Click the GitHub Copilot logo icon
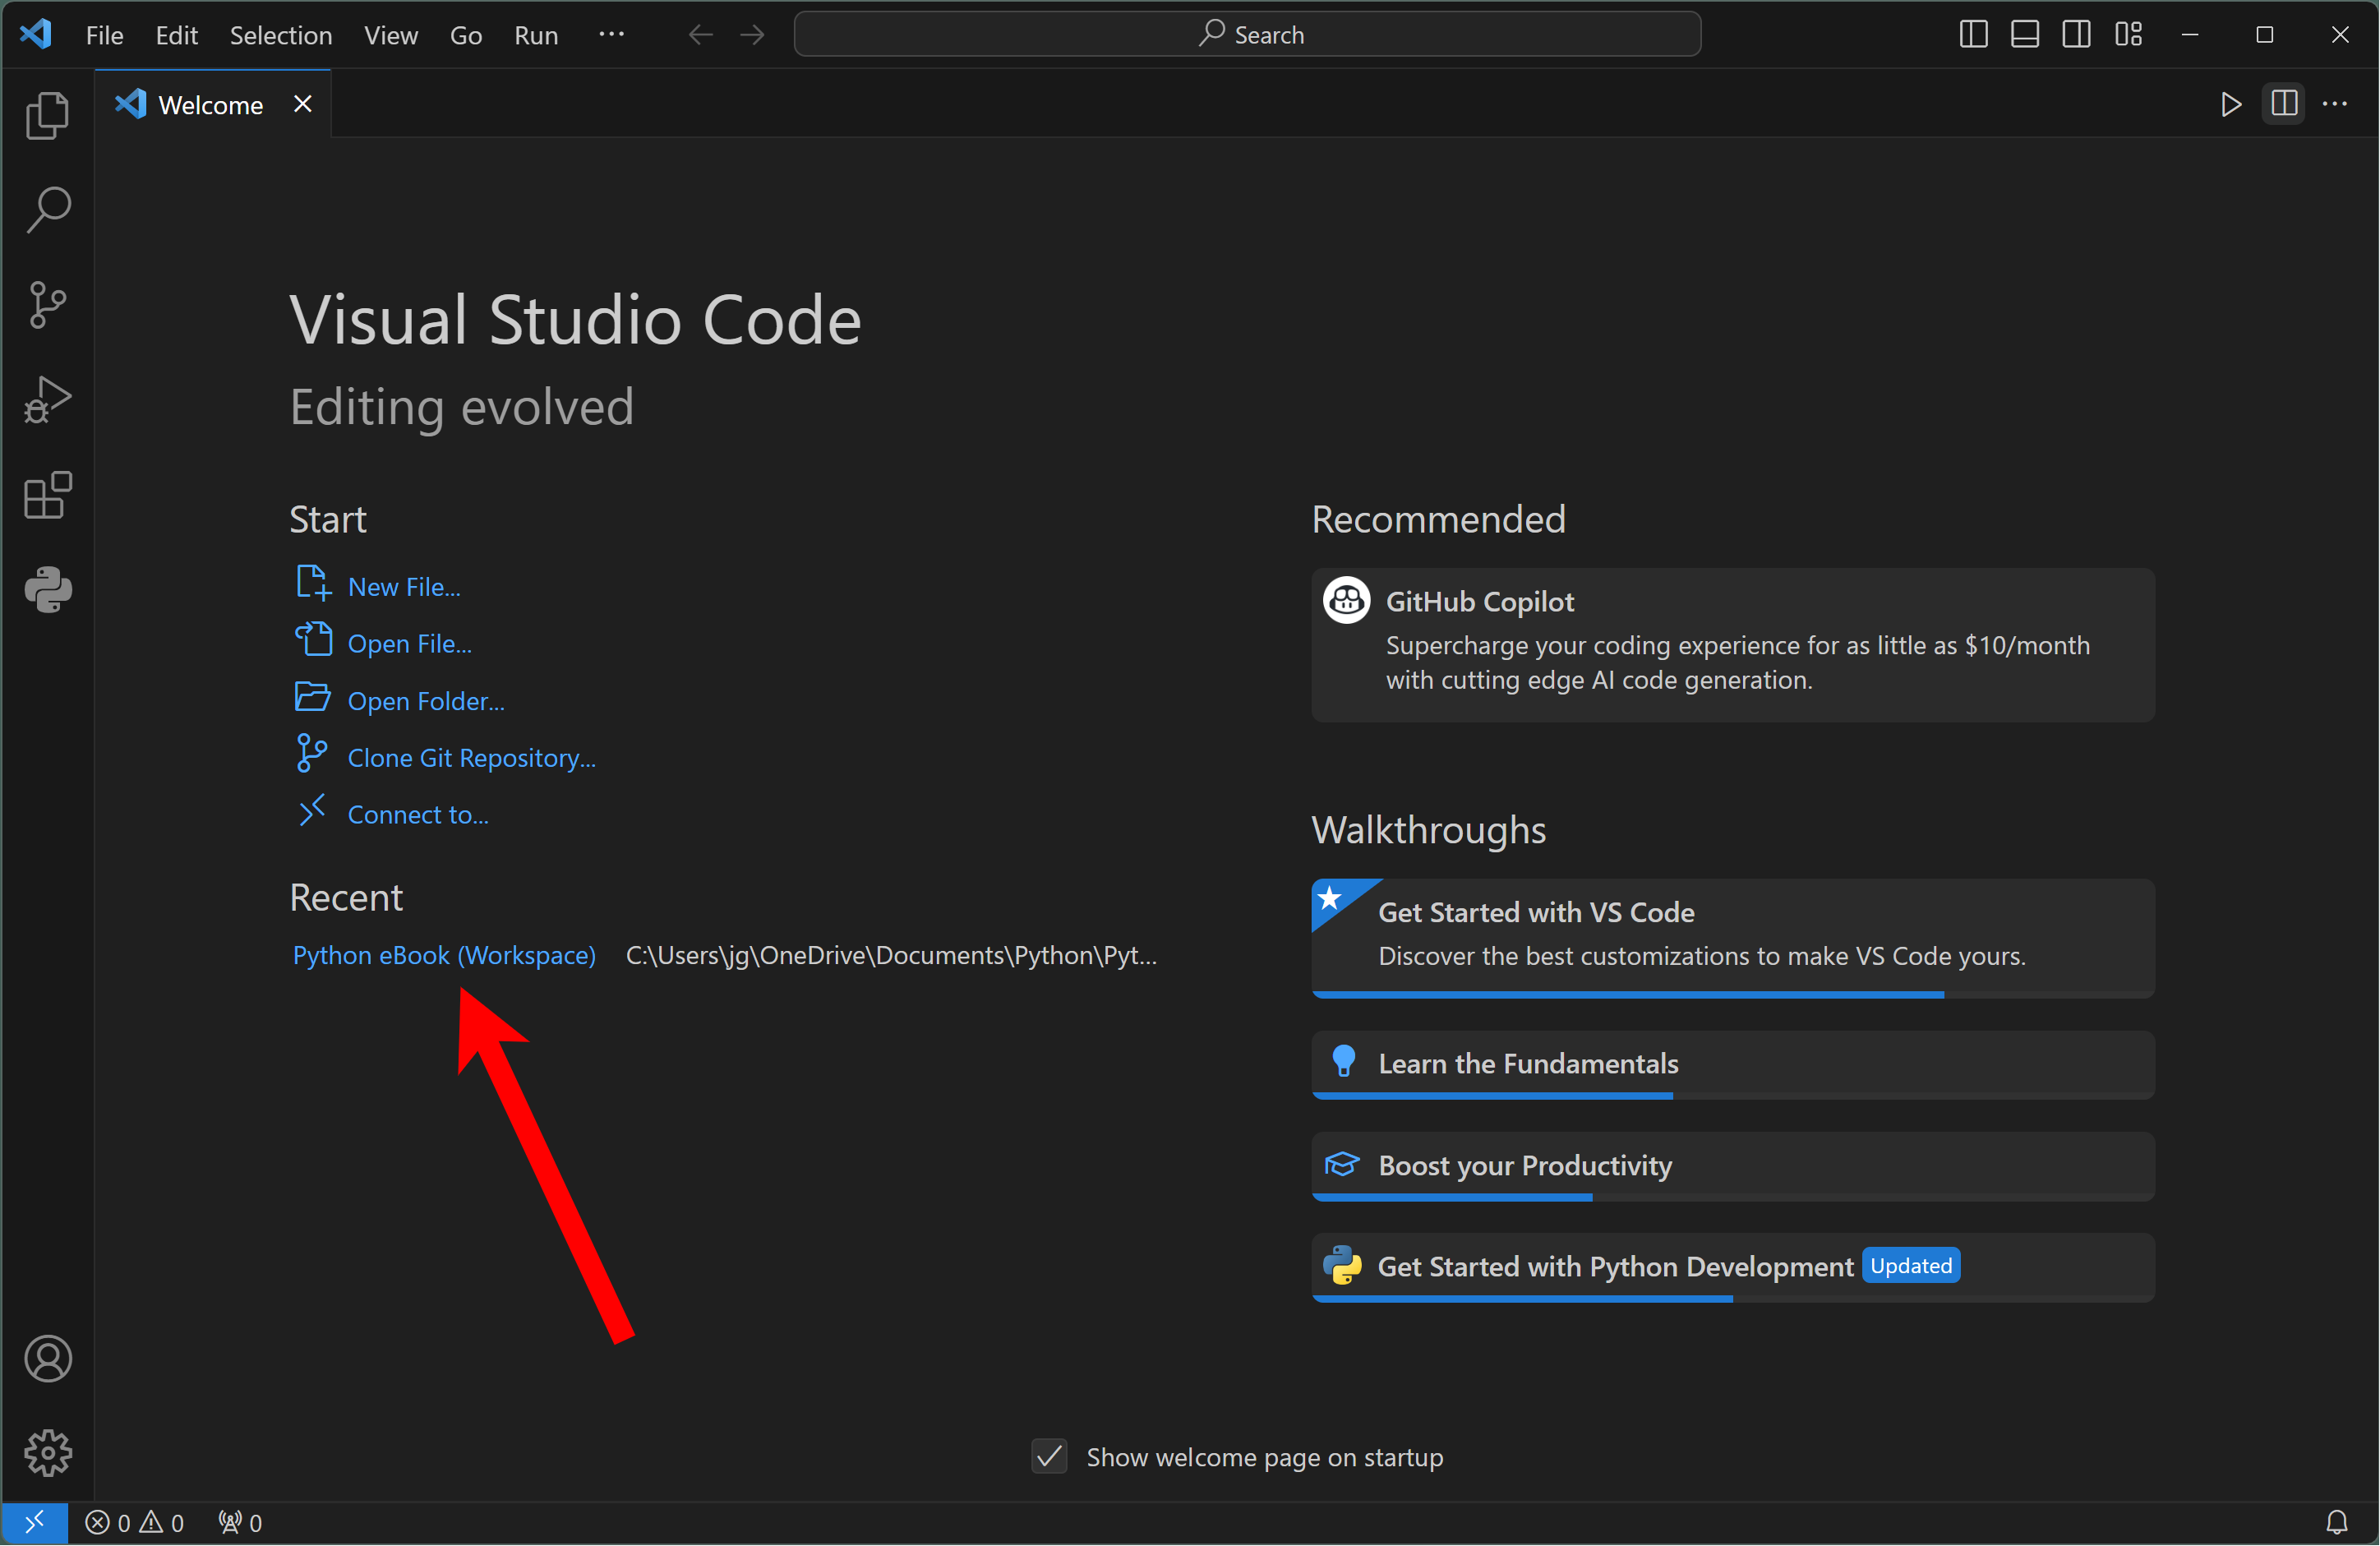The width and height of the screenshot is (2380, 1546). tap(1346, 600)
